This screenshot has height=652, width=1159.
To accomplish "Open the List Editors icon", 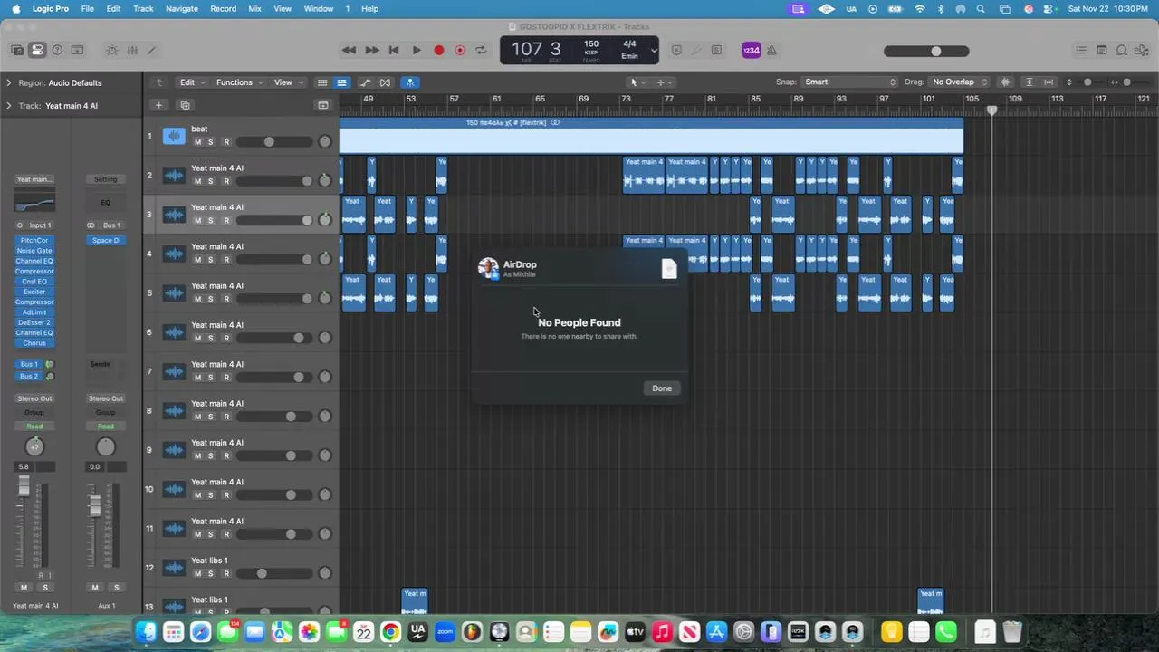I will click(x=1081, y=50).
